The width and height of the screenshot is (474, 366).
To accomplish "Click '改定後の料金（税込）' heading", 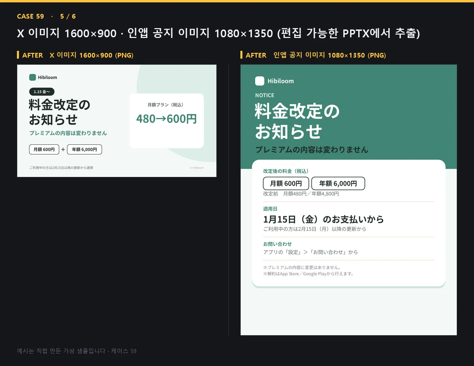I will (x=287, y=171).
